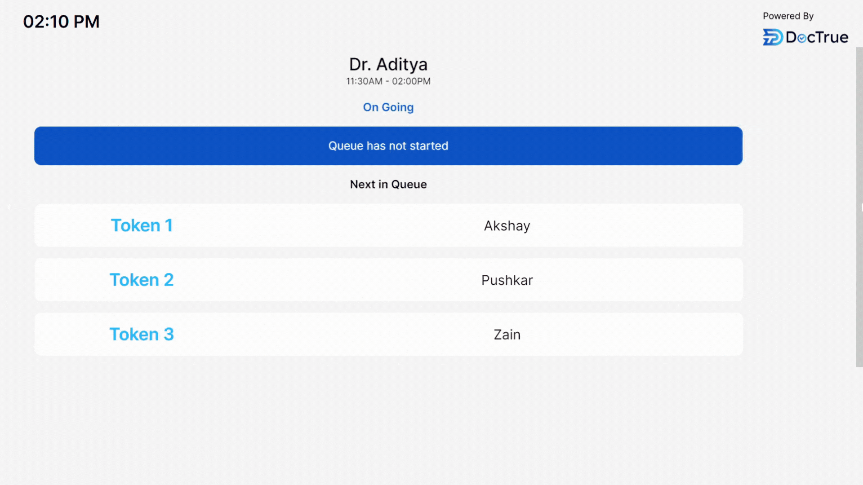The width and height of the screenshot is (863, 485).
Task: Expand details via the right edge chevron
Action: [859, 207]
